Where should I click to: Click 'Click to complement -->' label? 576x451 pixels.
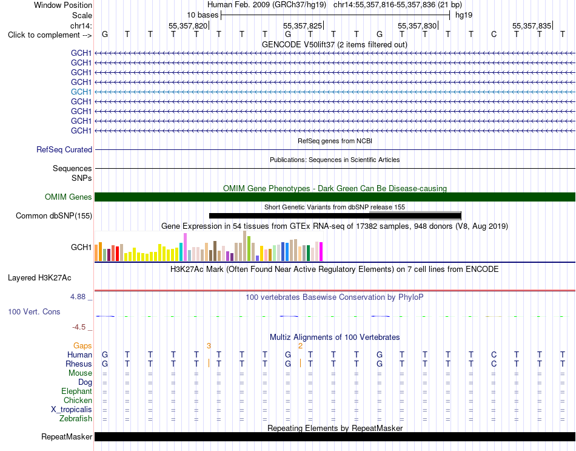(50, 35)
